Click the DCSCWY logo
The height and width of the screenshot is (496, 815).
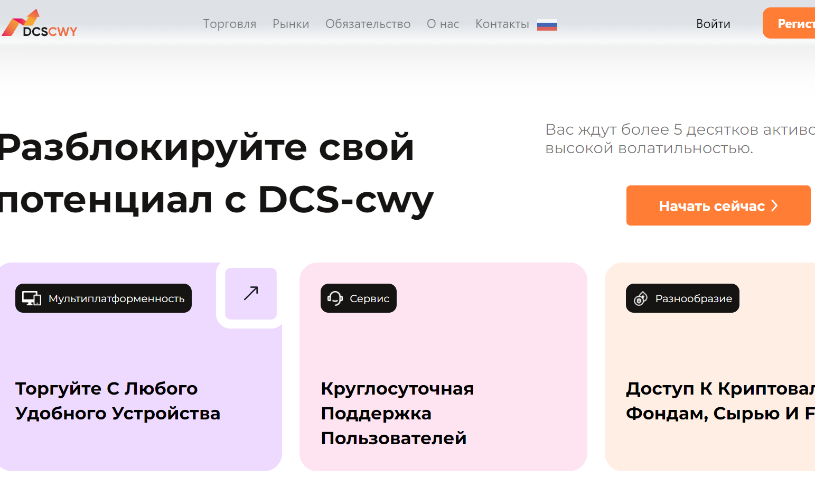[40, 24]
